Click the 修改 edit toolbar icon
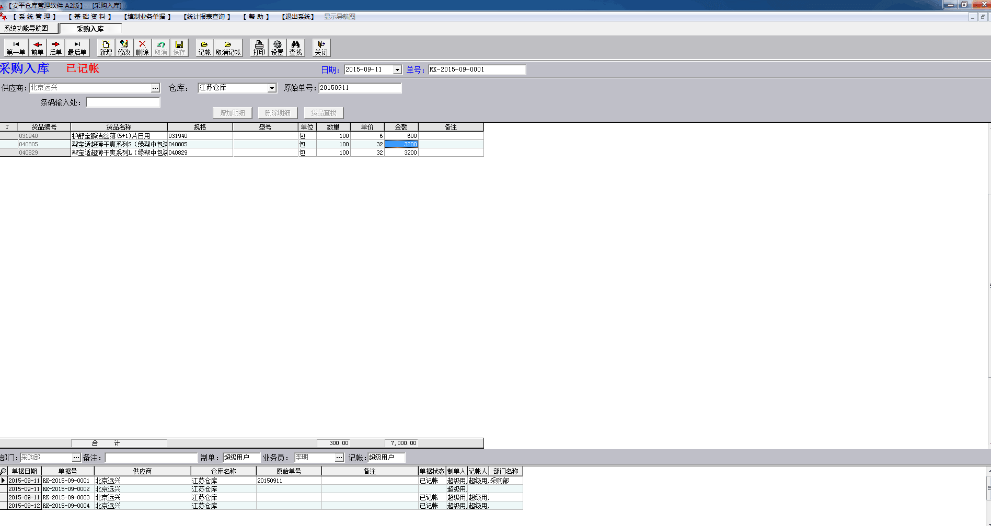Viewport: 991px width, 526px height. 124,48
